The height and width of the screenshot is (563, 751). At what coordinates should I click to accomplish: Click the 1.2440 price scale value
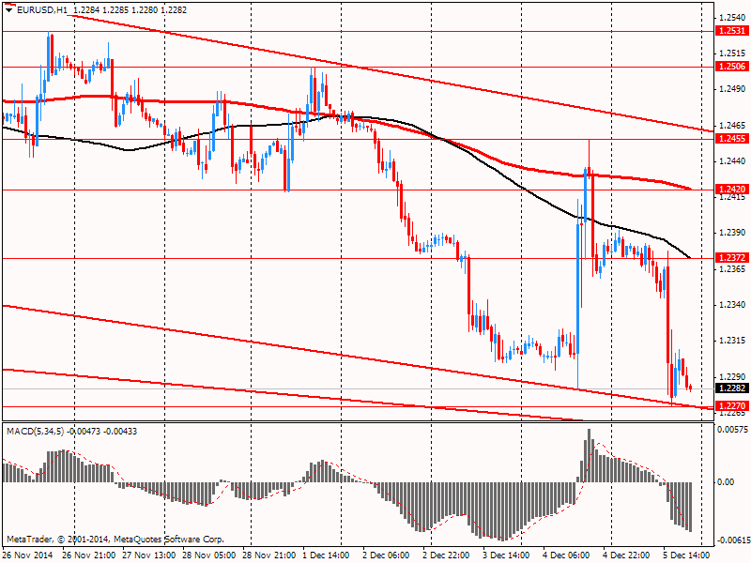(x=732, y=161)
